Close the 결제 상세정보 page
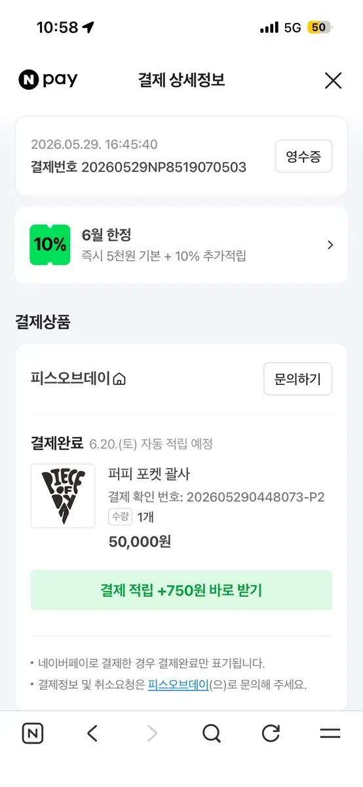Image resolution: width=363 pixels, height=787 pixels. pyautogui.click(x=333, y=81)
